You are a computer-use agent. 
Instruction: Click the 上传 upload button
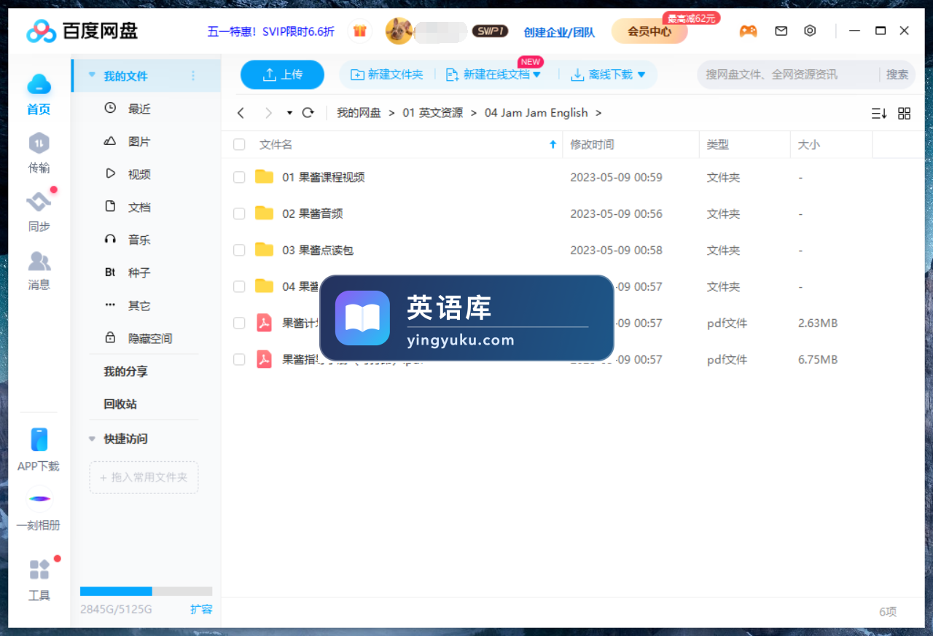coord(282,74)
